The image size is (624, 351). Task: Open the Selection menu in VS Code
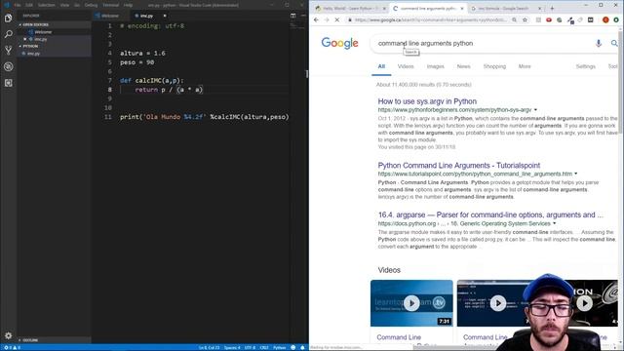pos(46,5)
